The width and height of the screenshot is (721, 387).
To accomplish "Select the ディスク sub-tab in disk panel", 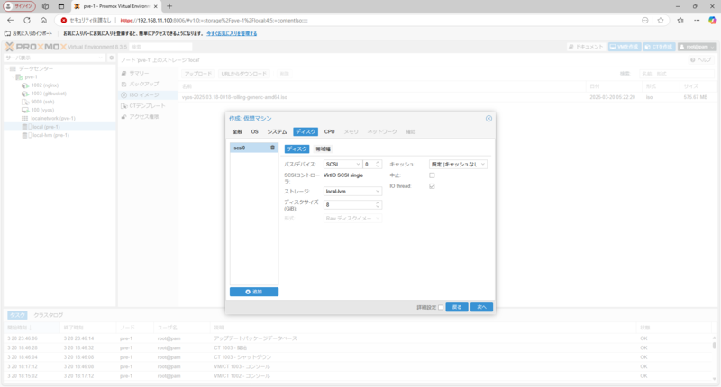I will pyautogui.click(x=297, y=148).
